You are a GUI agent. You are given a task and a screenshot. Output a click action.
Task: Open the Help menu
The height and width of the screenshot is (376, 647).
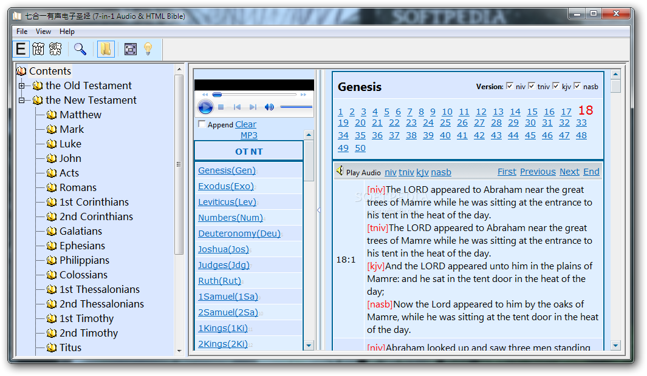[67, 32]
